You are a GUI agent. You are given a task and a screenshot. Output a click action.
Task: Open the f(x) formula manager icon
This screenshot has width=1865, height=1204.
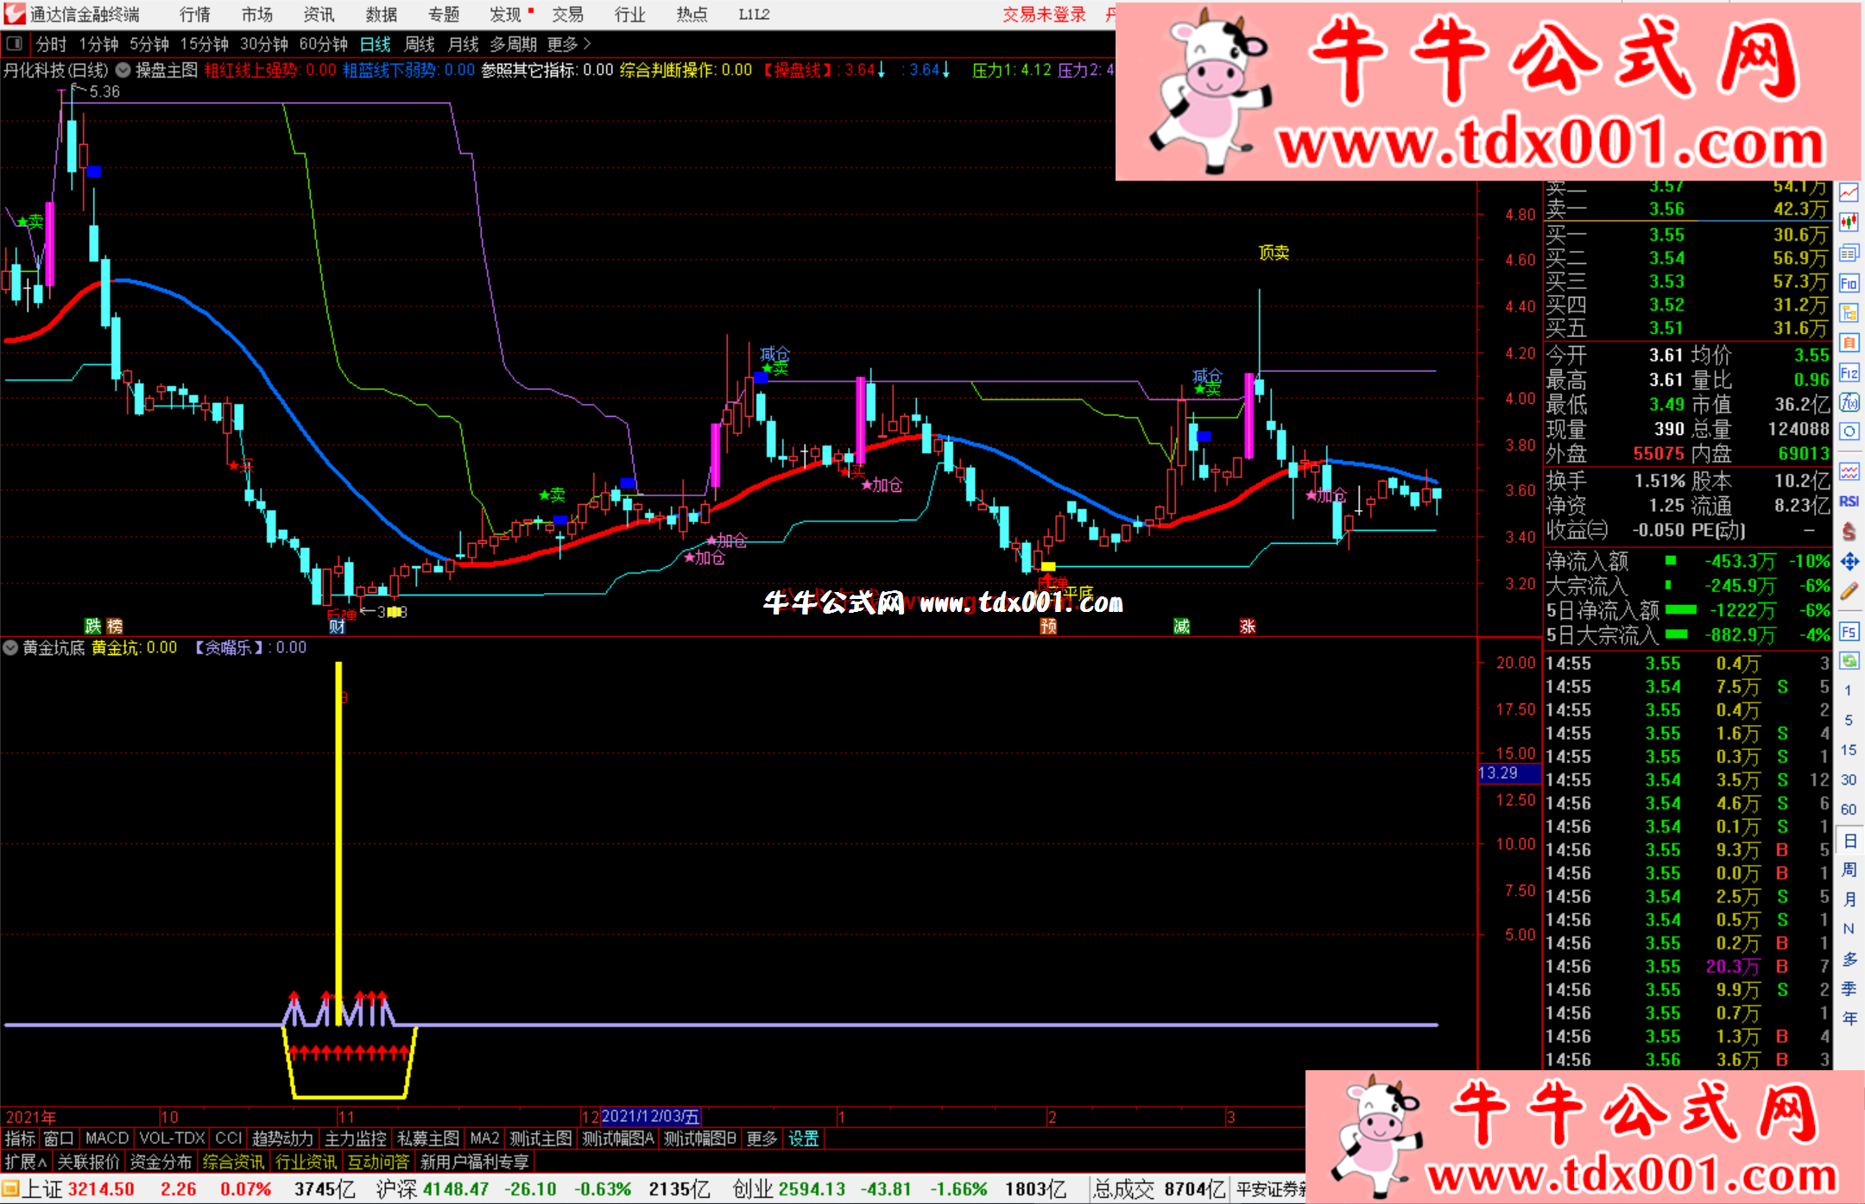(1849, 402)
